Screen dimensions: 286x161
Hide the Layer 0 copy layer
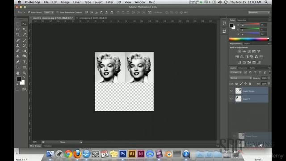[231, 91]
